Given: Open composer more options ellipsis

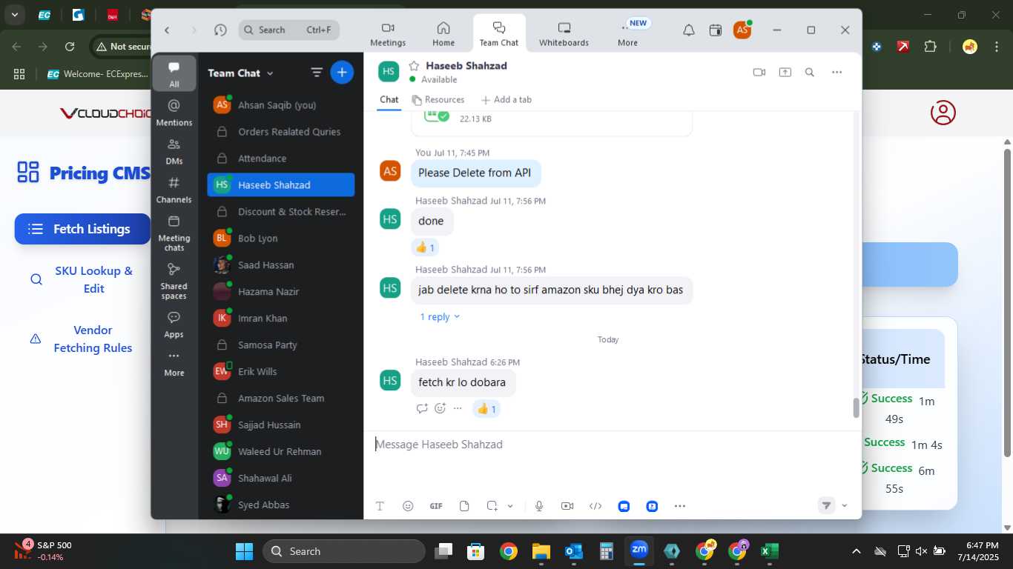Looking at the screenshot, I should [680, 506].
